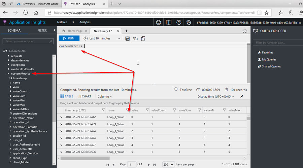This screenshot has width=303, height=168.
Task: Close the Home Page tab
Action: 86,31
